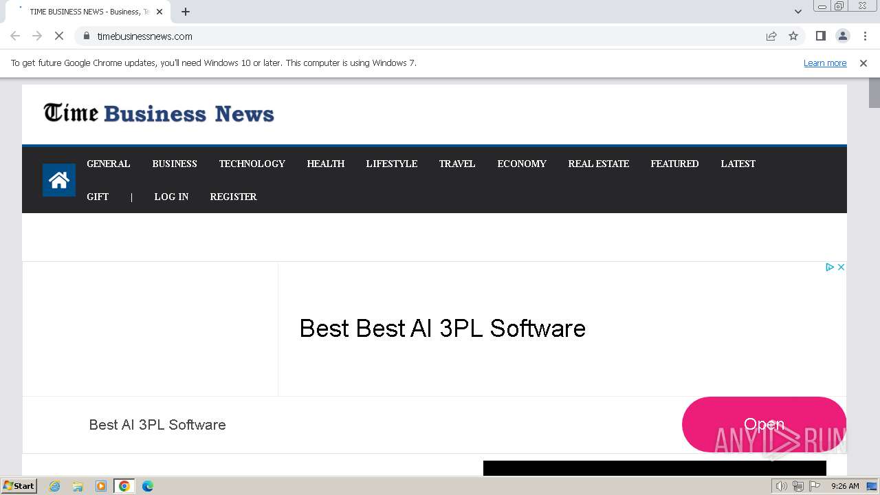The height and width of the screenshot is (495, 880).
Task: Open the tab search dropdown
Action: (x=798, y=12)
